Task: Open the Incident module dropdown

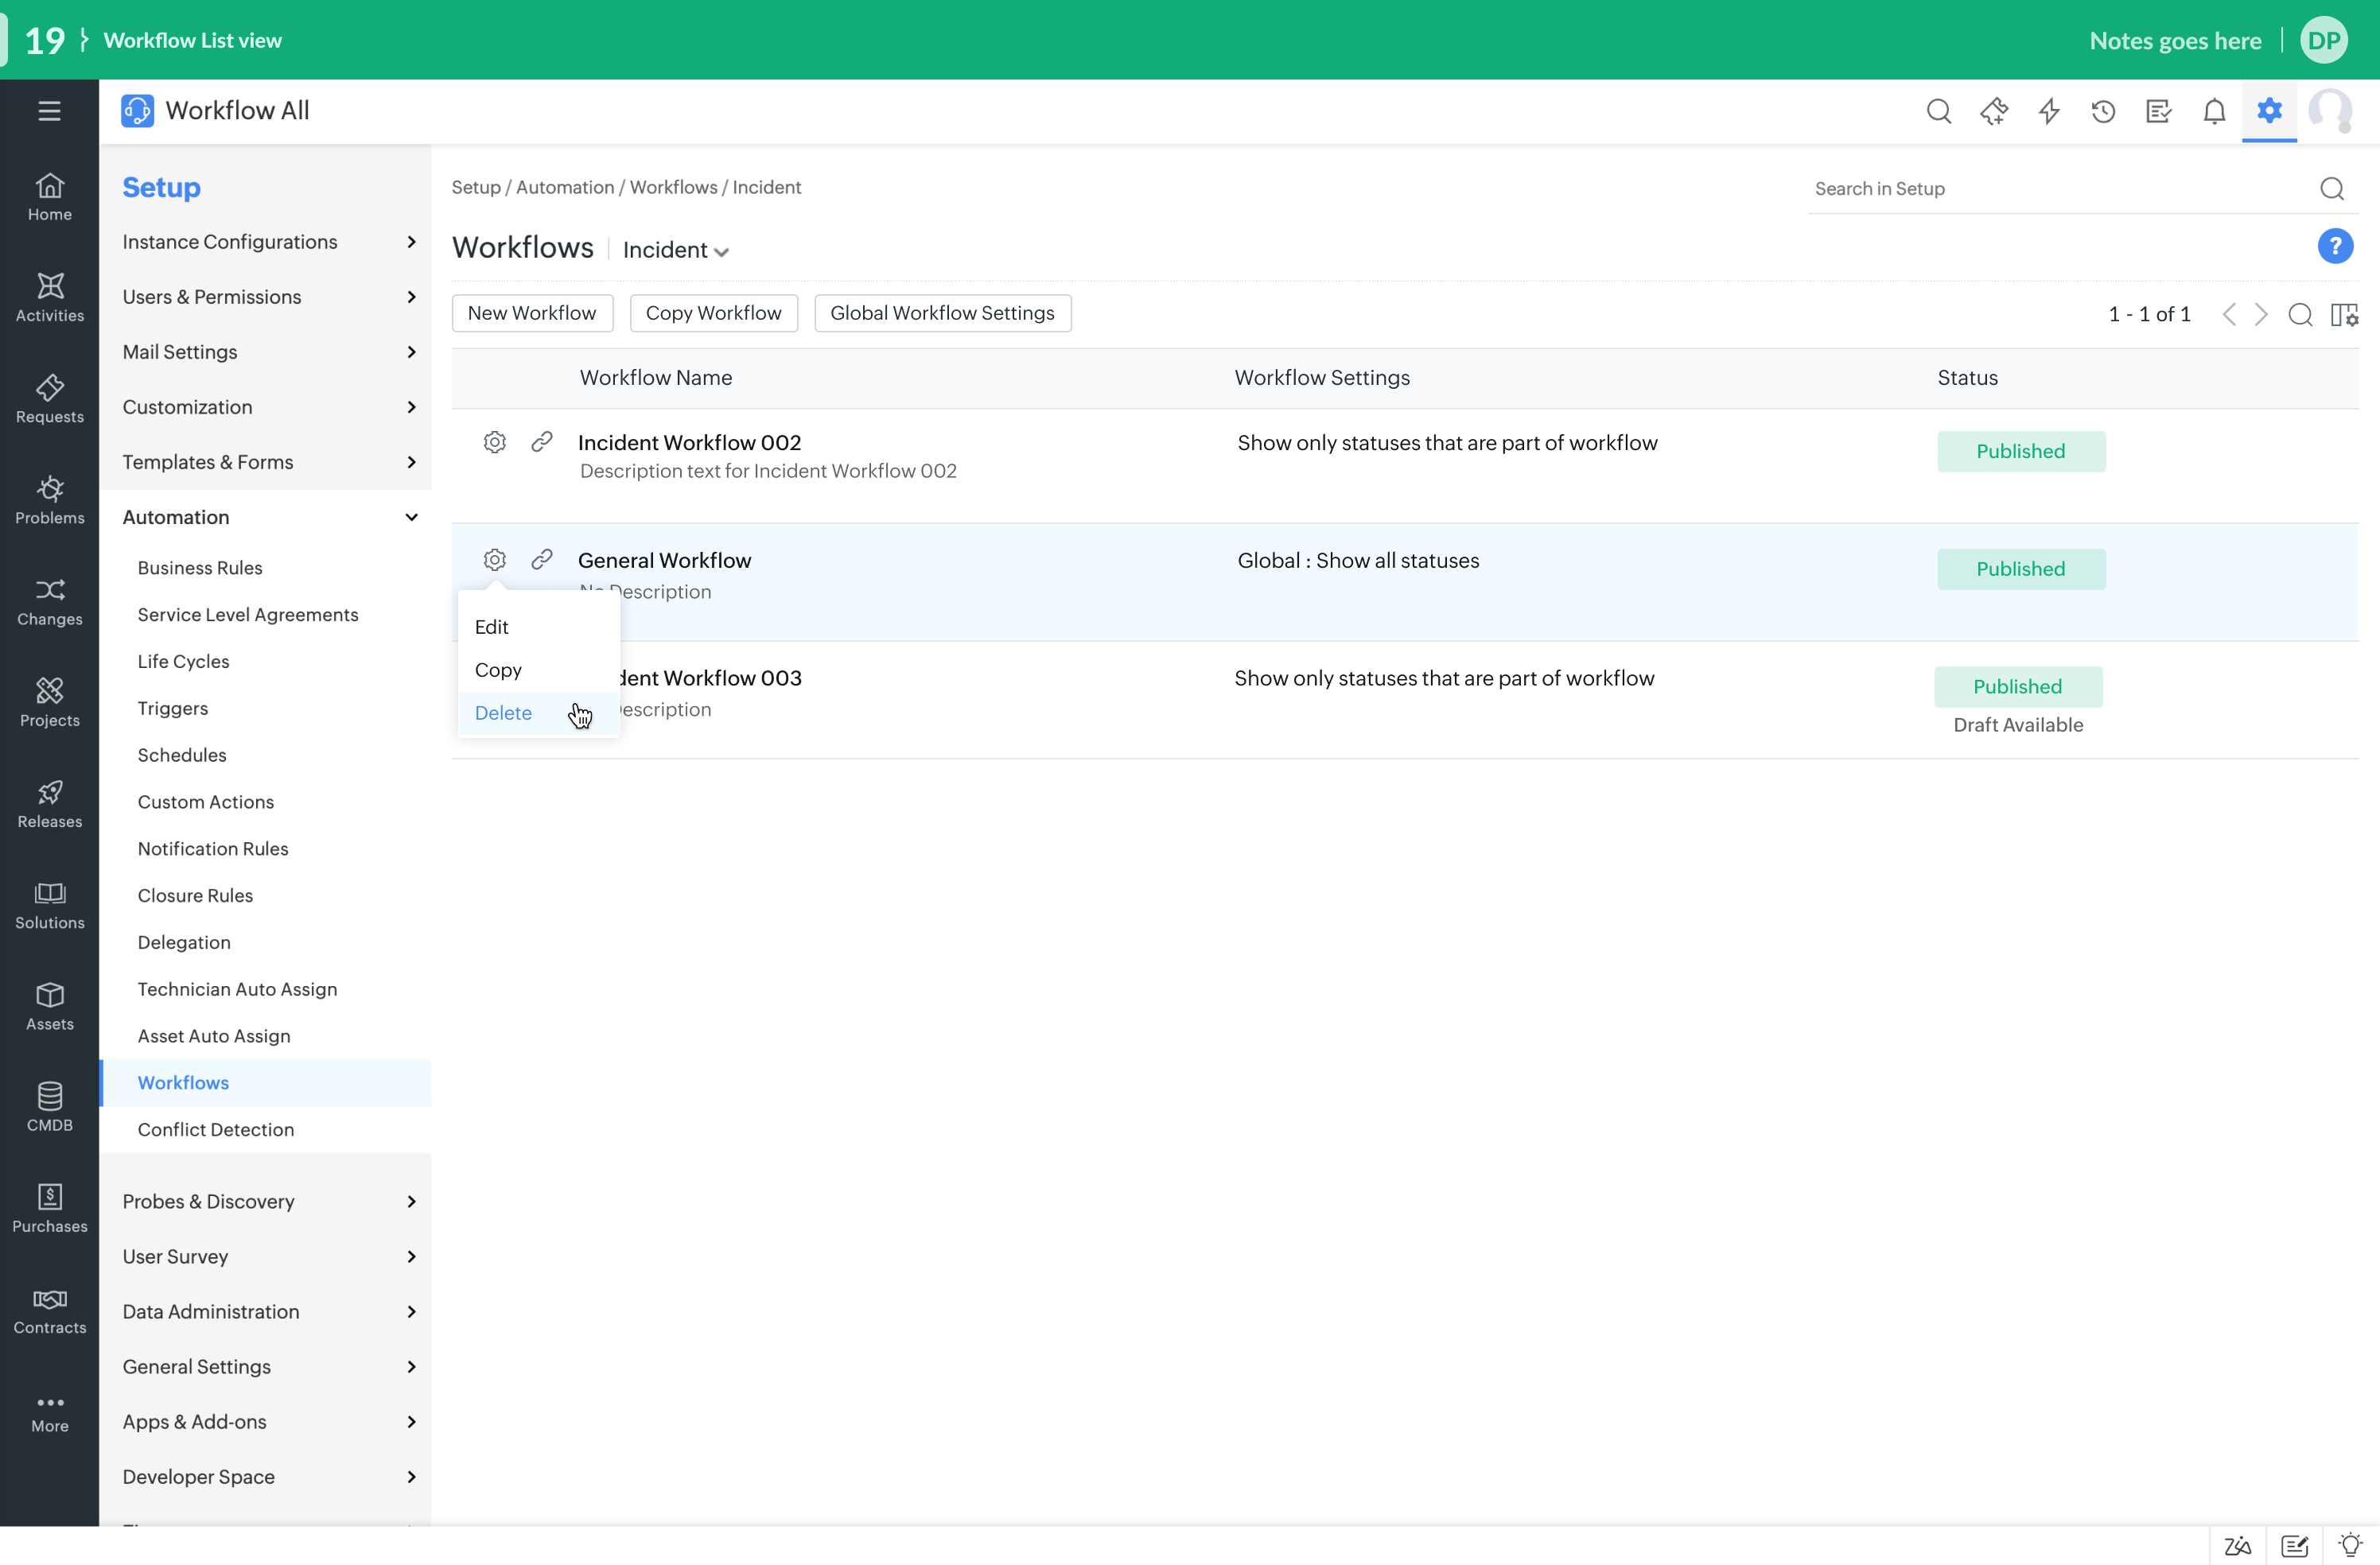Action: click(x=675, y=250)
